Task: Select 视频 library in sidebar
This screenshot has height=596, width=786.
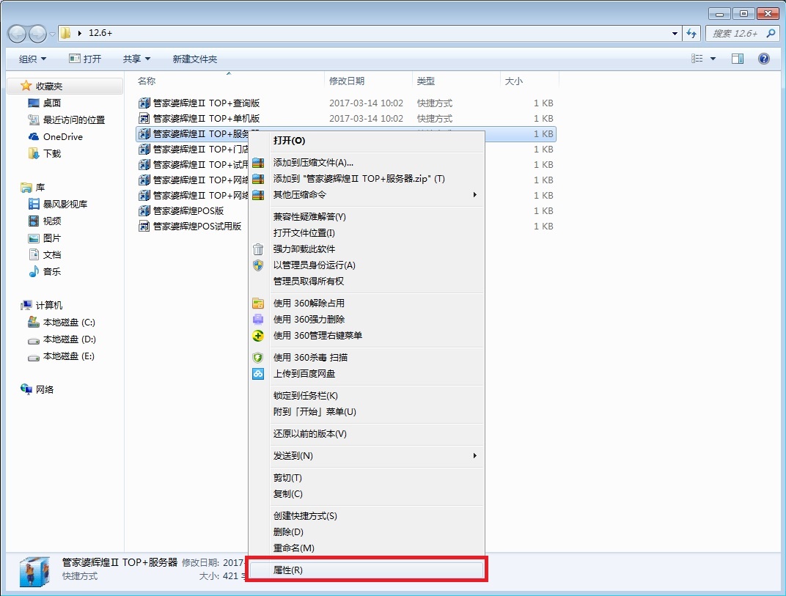Action: point(45,221)
